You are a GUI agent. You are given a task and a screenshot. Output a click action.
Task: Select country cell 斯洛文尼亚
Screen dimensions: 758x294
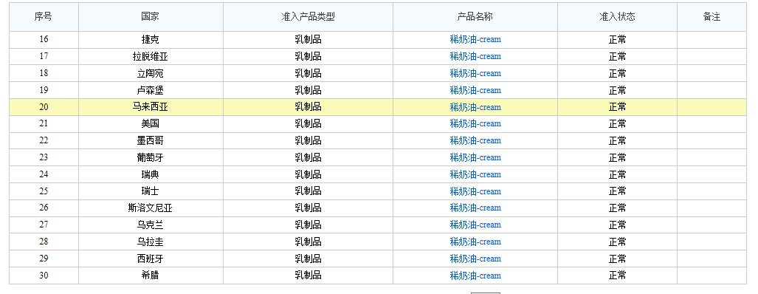(151, 208)
